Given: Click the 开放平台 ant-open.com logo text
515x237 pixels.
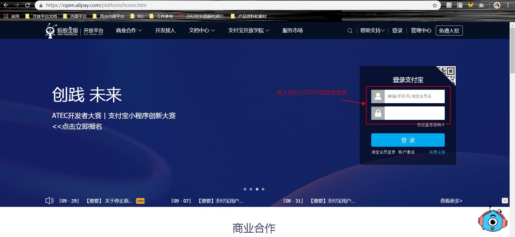Looking at the screenshot, I should (93, 31).
